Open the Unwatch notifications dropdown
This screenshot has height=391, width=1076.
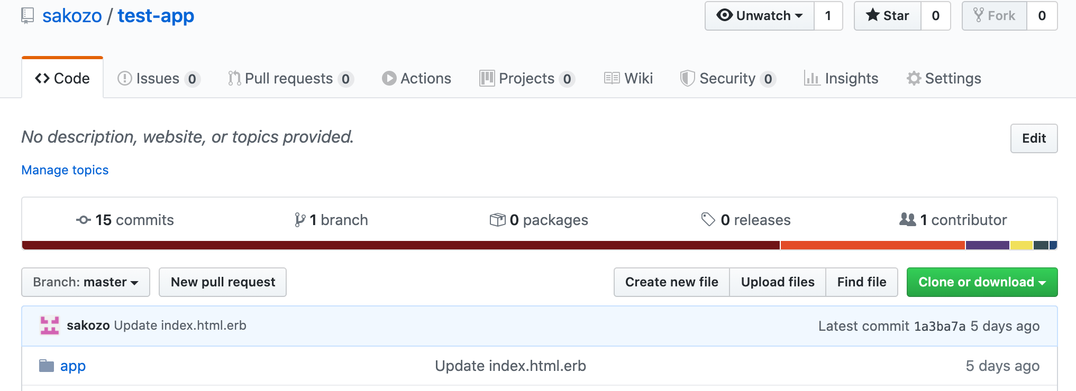click(760, 16)
